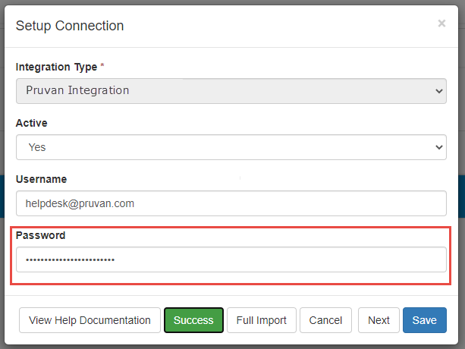Click the Integration Type field label
The image size is (465, 349).
[x=56, y=67]
